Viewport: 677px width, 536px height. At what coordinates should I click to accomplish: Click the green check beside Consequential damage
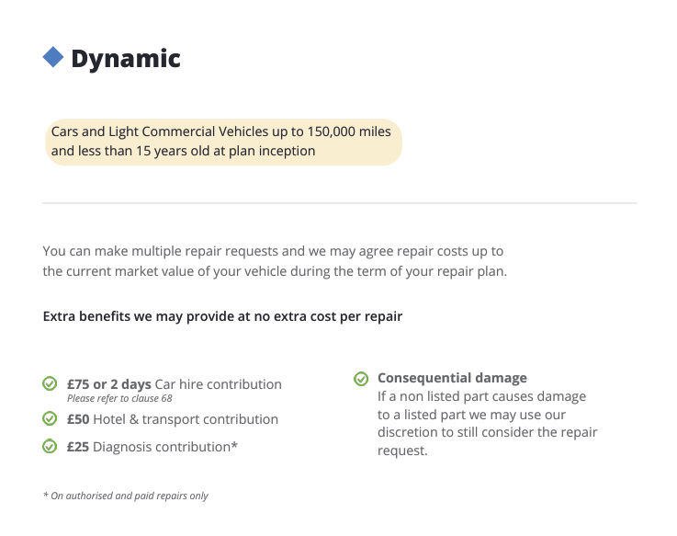point(361,378)
